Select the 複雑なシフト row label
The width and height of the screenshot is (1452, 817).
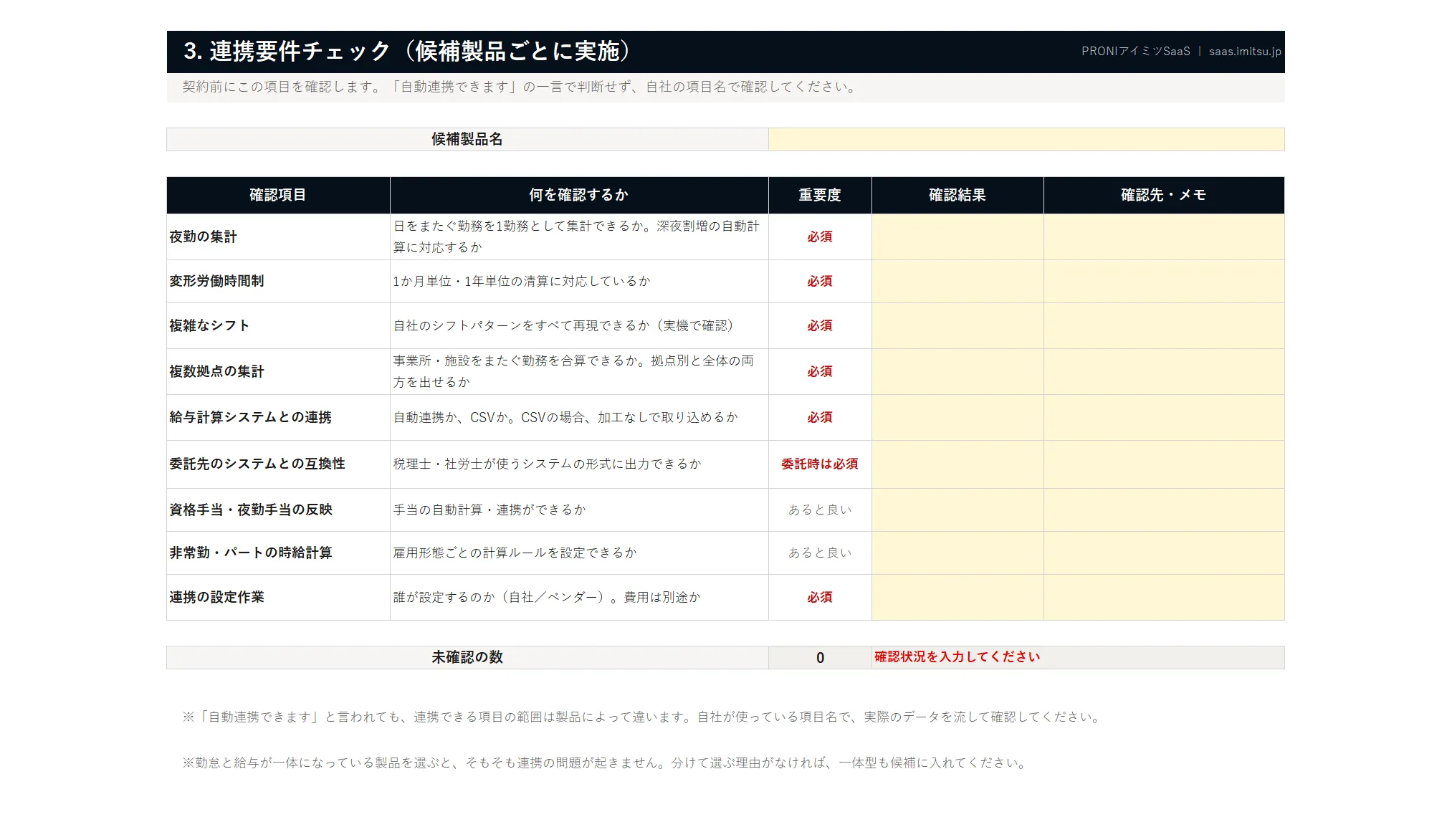(278, 325)
